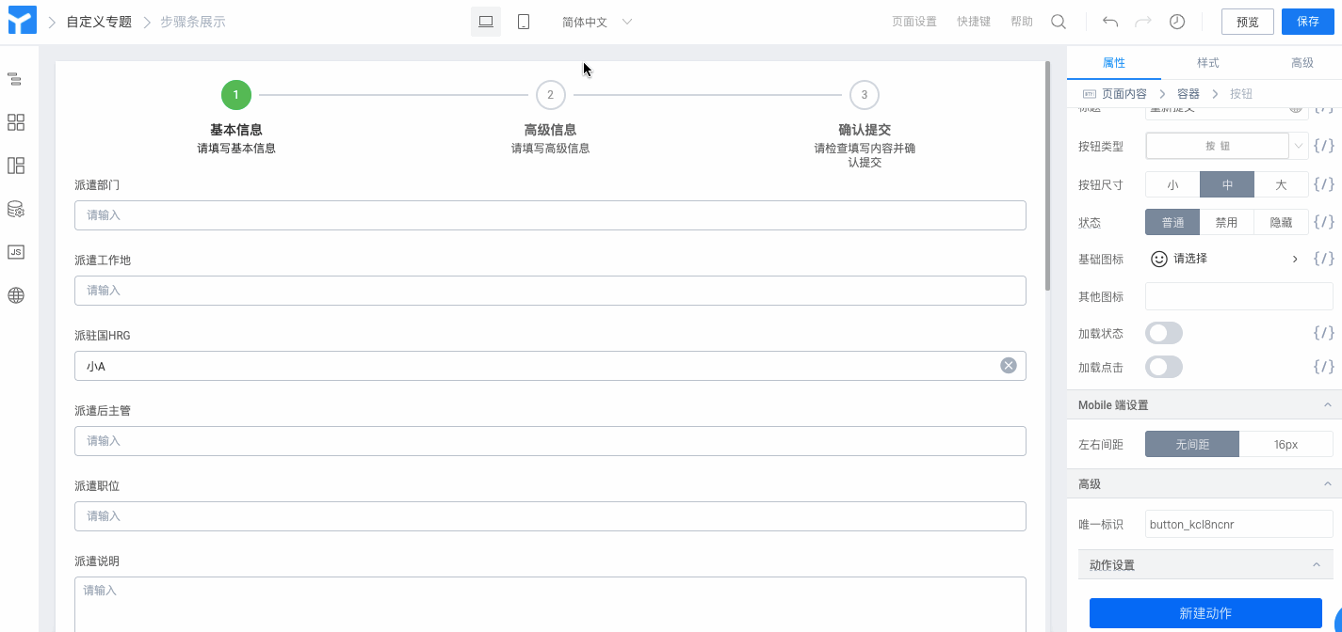Click the 派遣部门 input field
The image size is (1342, 632).
[550, 215]
